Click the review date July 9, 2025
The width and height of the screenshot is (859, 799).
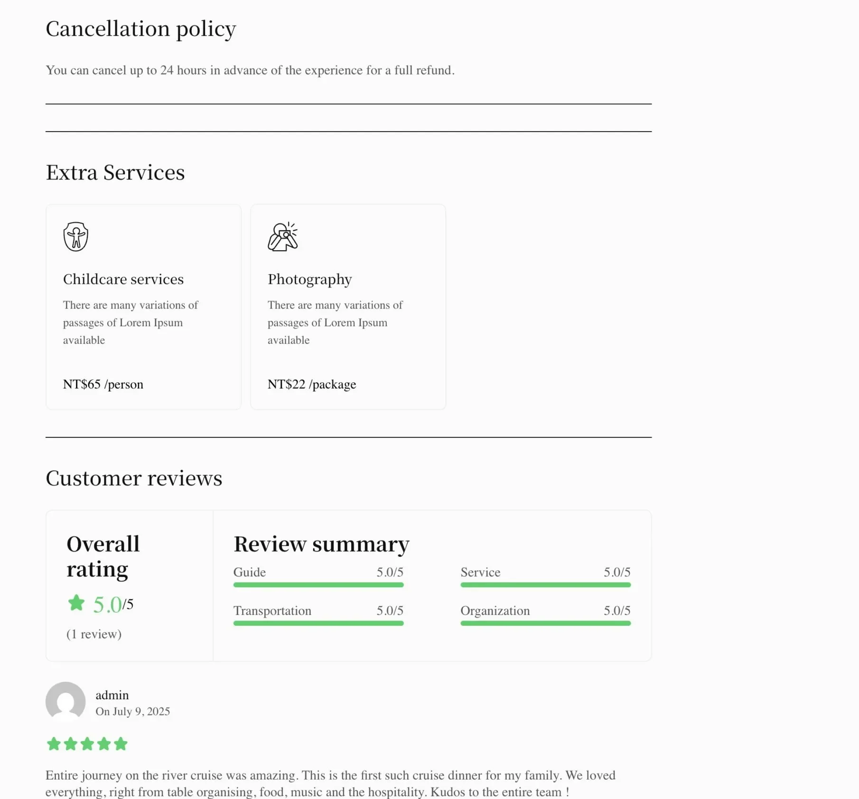[133, 711]
